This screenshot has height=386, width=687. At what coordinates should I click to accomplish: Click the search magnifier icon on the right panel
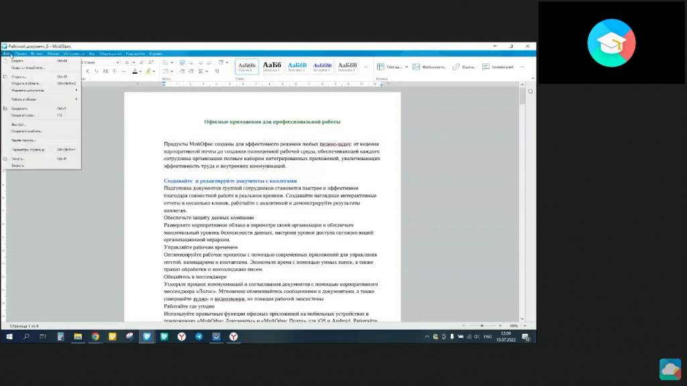531,91
